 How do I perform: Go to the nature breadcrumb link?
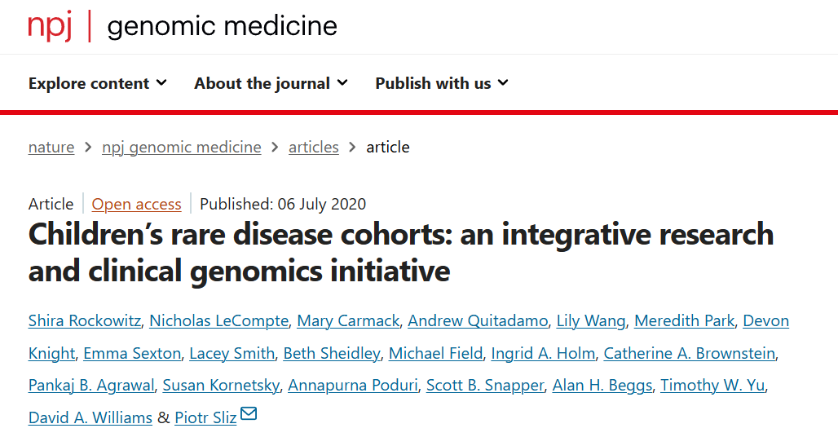tap(51, 147)
